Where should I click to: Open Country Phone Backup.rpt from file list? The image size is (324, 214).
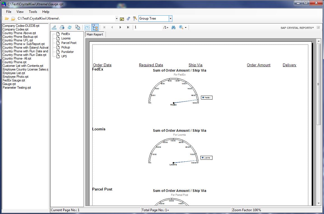click(x=20, y=37)
